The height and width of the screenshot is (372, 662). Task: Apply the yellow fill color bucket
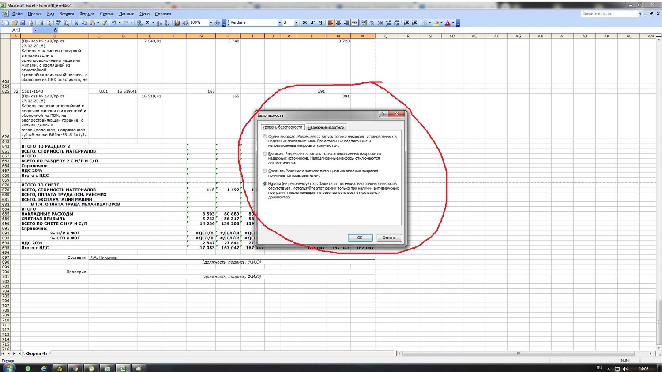coord(436,22)
